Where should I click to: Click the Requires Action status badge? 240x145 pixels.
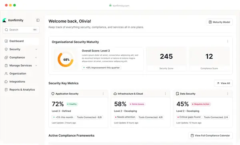pyautogui.click(x=201, y=104)
